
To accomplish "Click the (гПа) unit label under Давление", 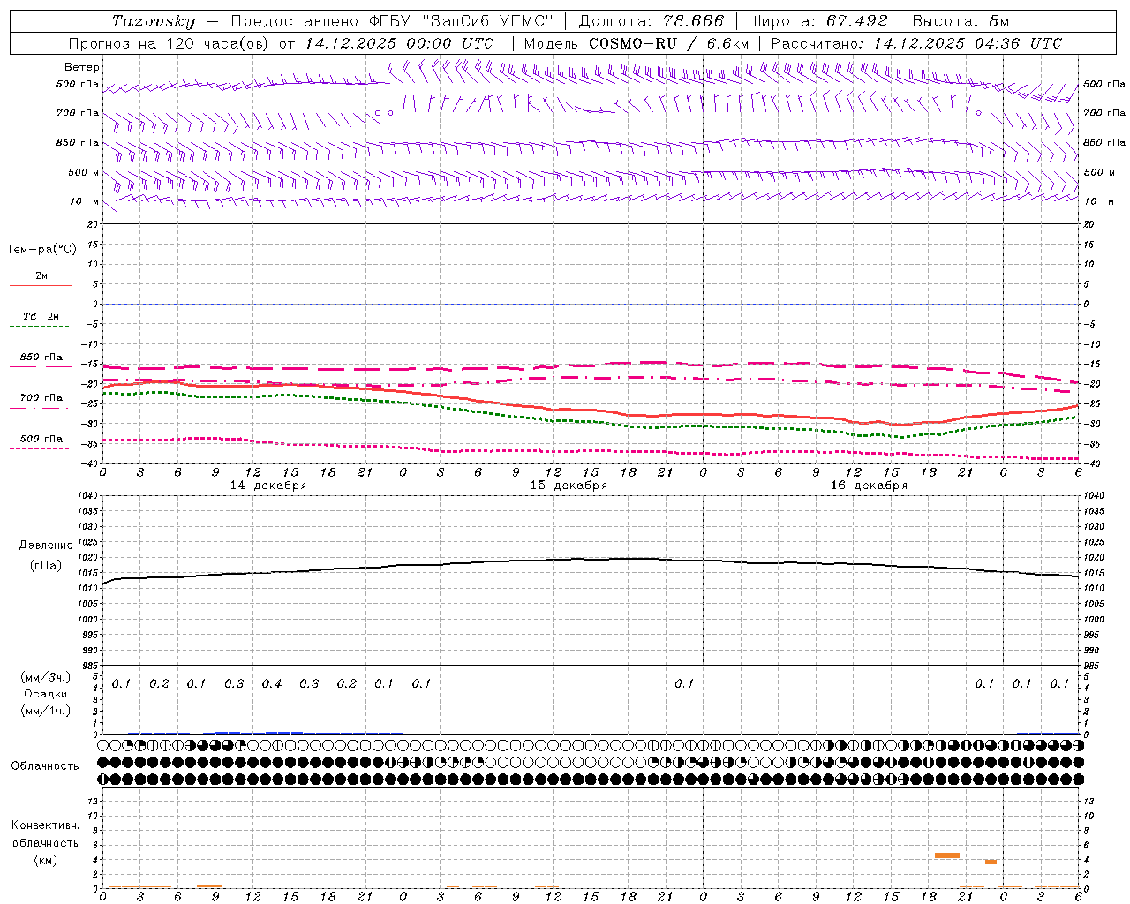I will pyautogui.click(x=46, y=566).
